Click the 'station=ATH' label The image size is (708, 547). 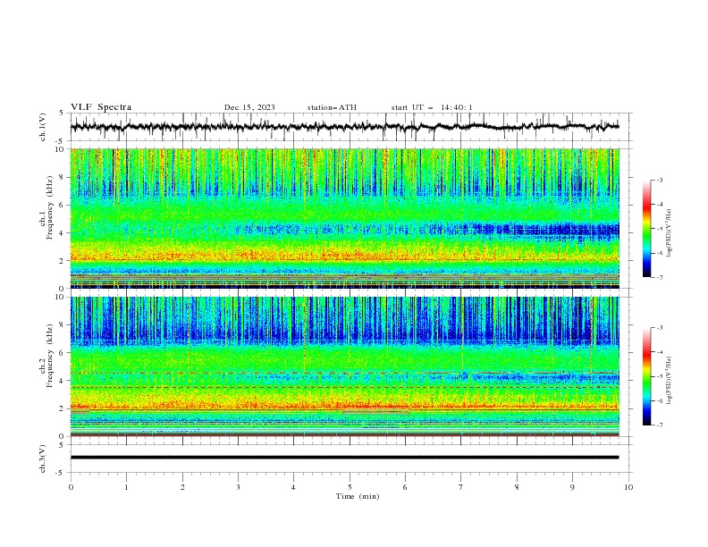(332, 107)
